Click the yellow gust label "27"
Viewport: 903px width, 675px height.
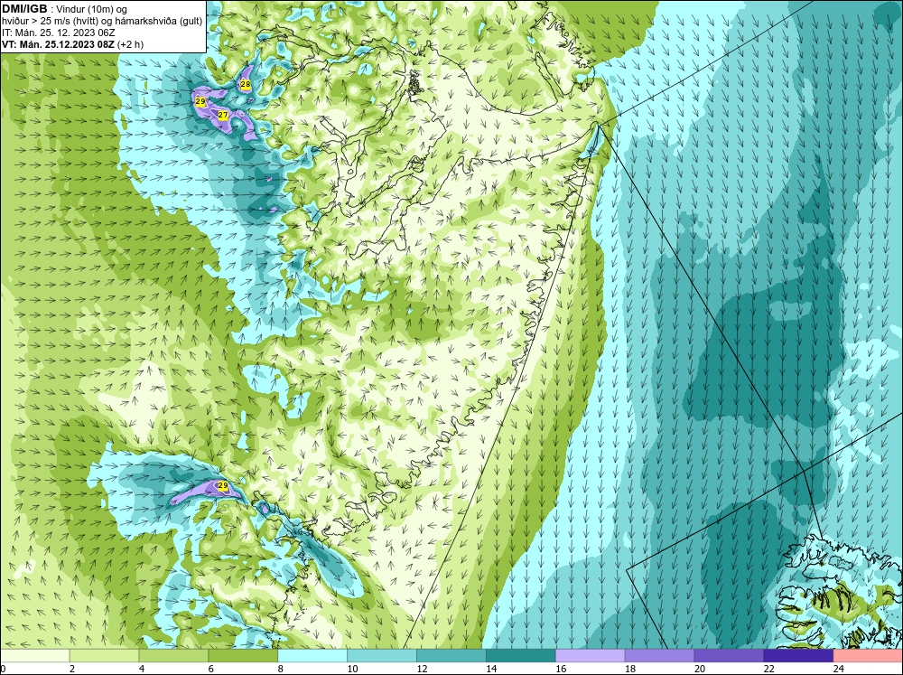point(223,116)
